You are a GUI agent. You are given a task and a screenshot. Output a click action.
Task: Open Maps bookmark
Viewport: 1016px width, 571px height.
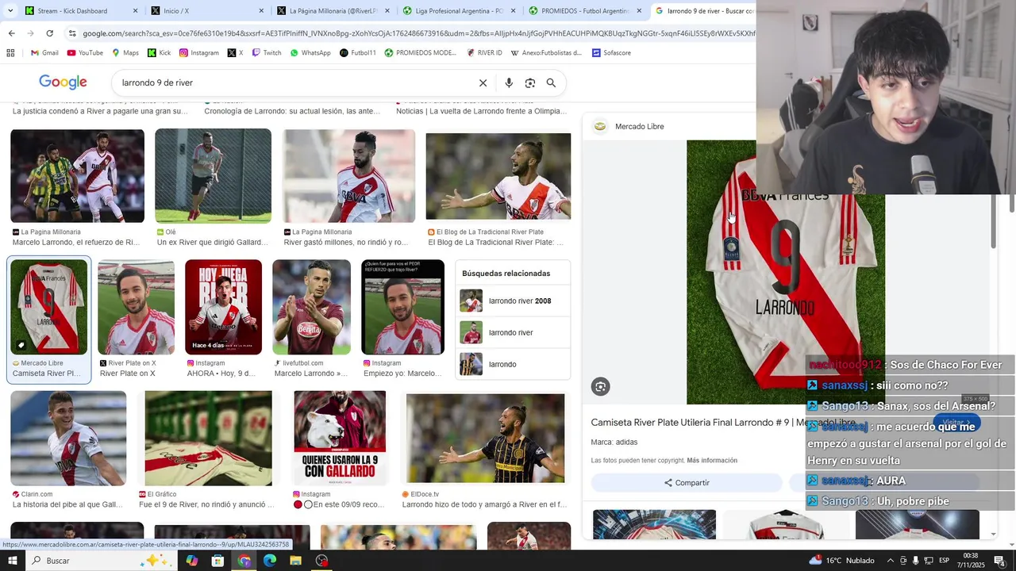(125, 53)
